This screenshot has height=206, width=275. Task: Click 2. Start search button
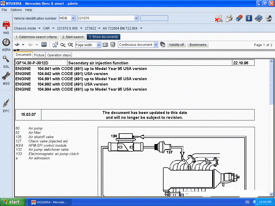pyautogui.click(x=73, y=37)
